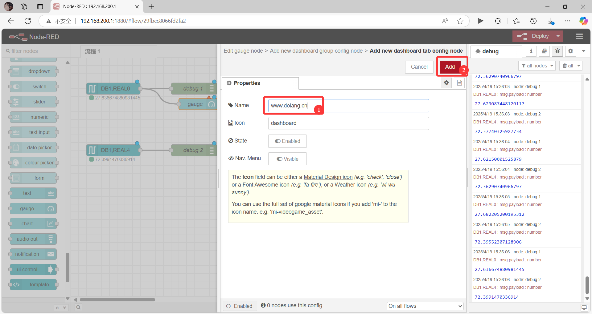Select the chart node in the palette
Image resolution: width=592 pixels, height=314 pixels.
coord(32,223)
